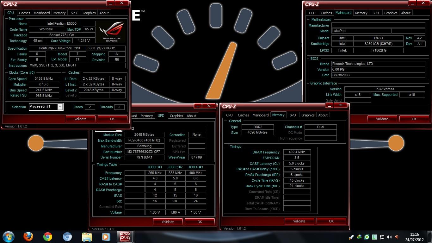Select the Bank Cycle Time 21 clocks
432x243 pixels.
[x=297, y=186]
